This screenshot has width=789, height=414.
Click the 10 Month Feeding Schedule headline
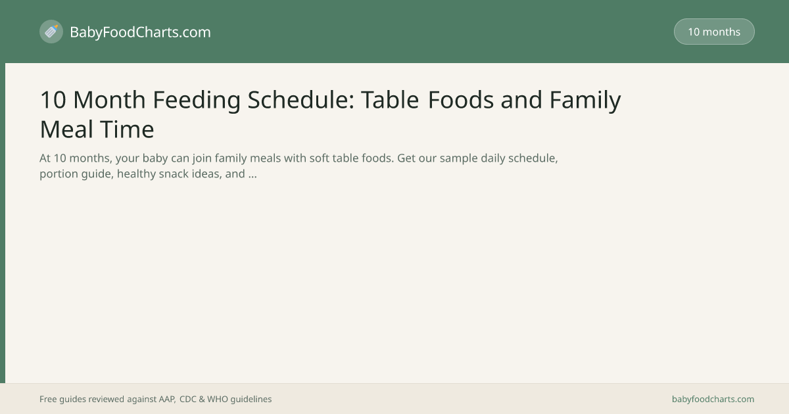coord(330,114)
